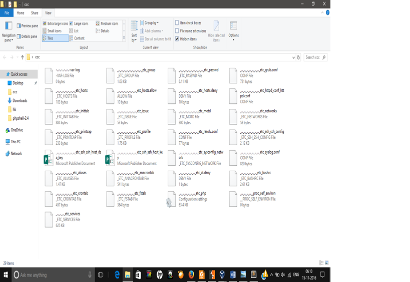The height and width of the screenshot is (282, 410).
Task: Uncheck the Hidden items checkbox
Action: pos(177,39)
